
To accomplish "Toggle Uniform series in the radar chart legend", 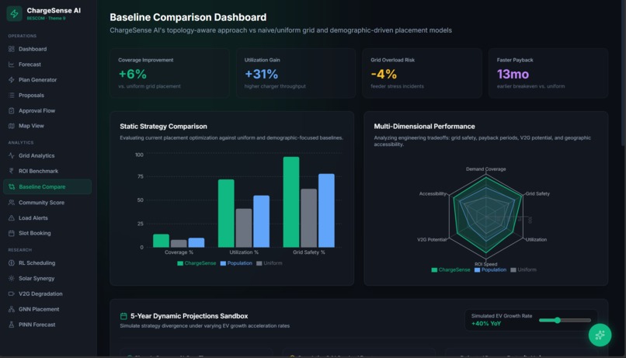I will 523,269.
